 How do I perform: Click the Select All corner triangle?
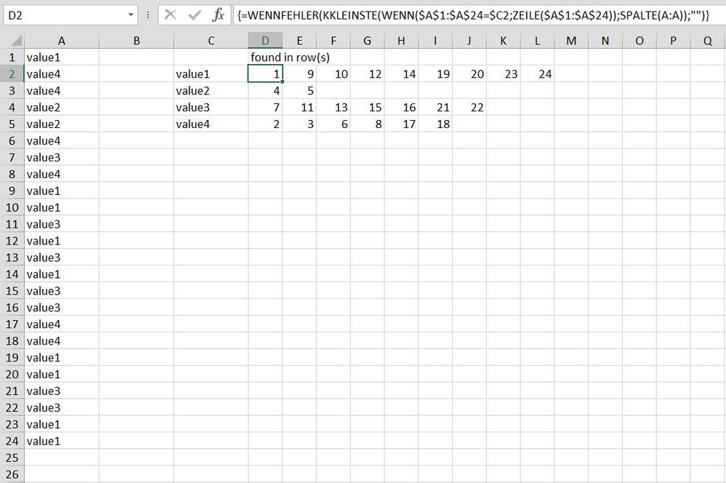coord(15,41)
